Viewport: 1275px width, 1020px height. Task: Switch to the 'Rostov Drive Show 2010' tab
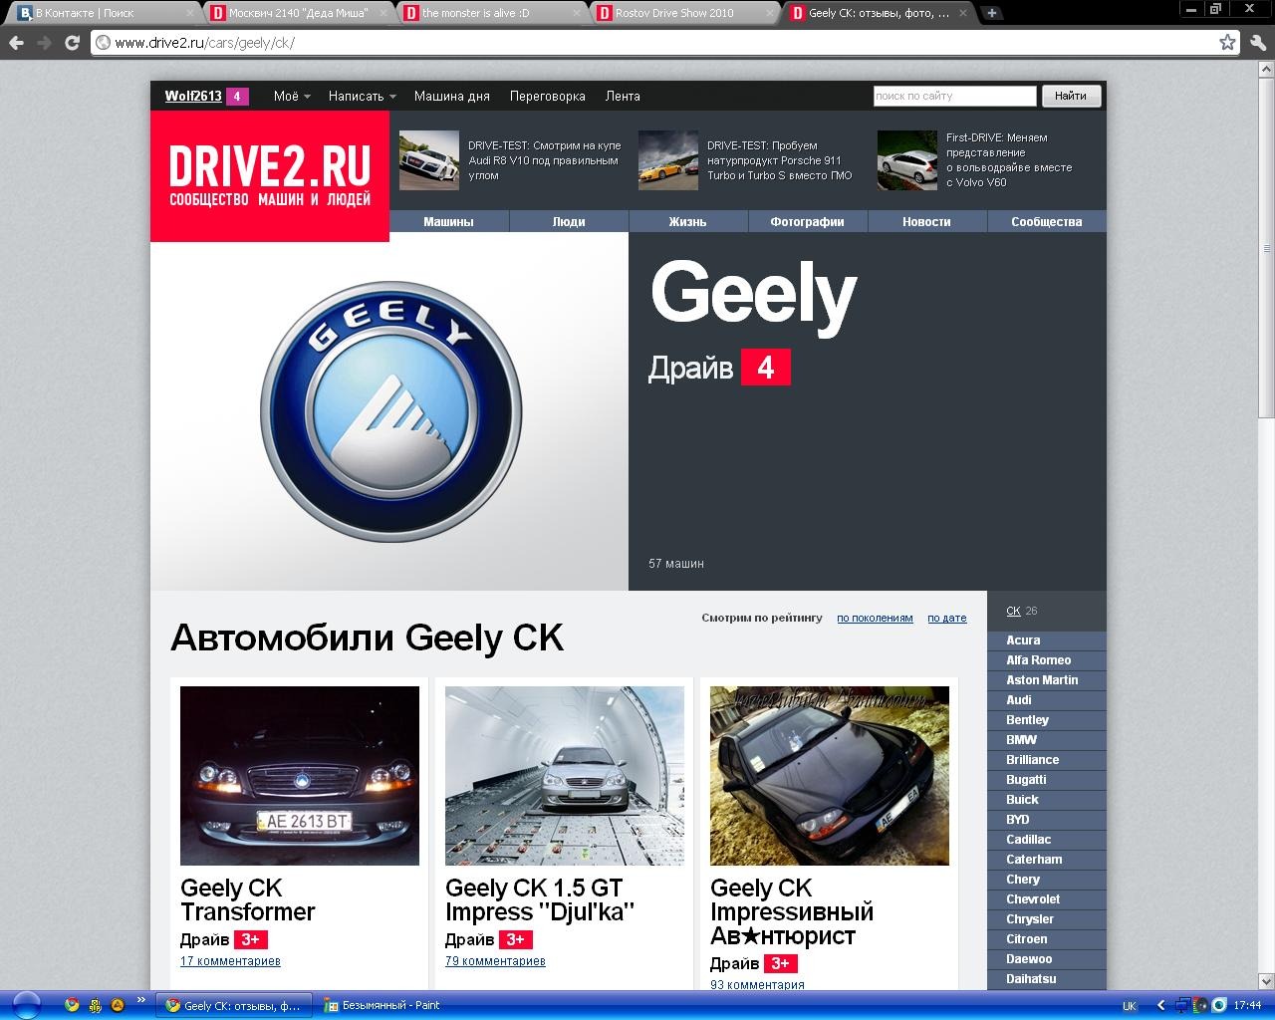681,14
